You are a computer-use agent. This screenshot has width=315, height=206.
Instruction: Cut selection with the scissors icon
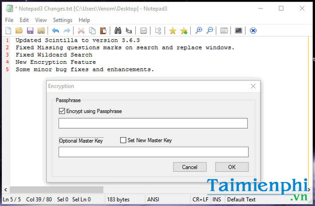point(81,31)
